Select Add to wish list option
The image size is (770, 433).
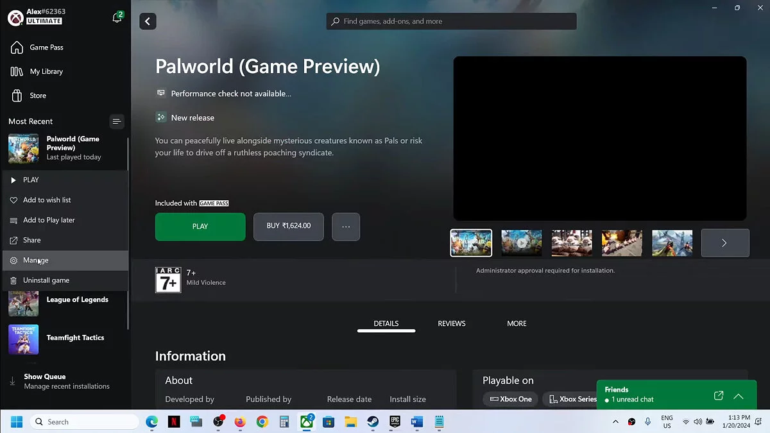click(x=47, y=200)
